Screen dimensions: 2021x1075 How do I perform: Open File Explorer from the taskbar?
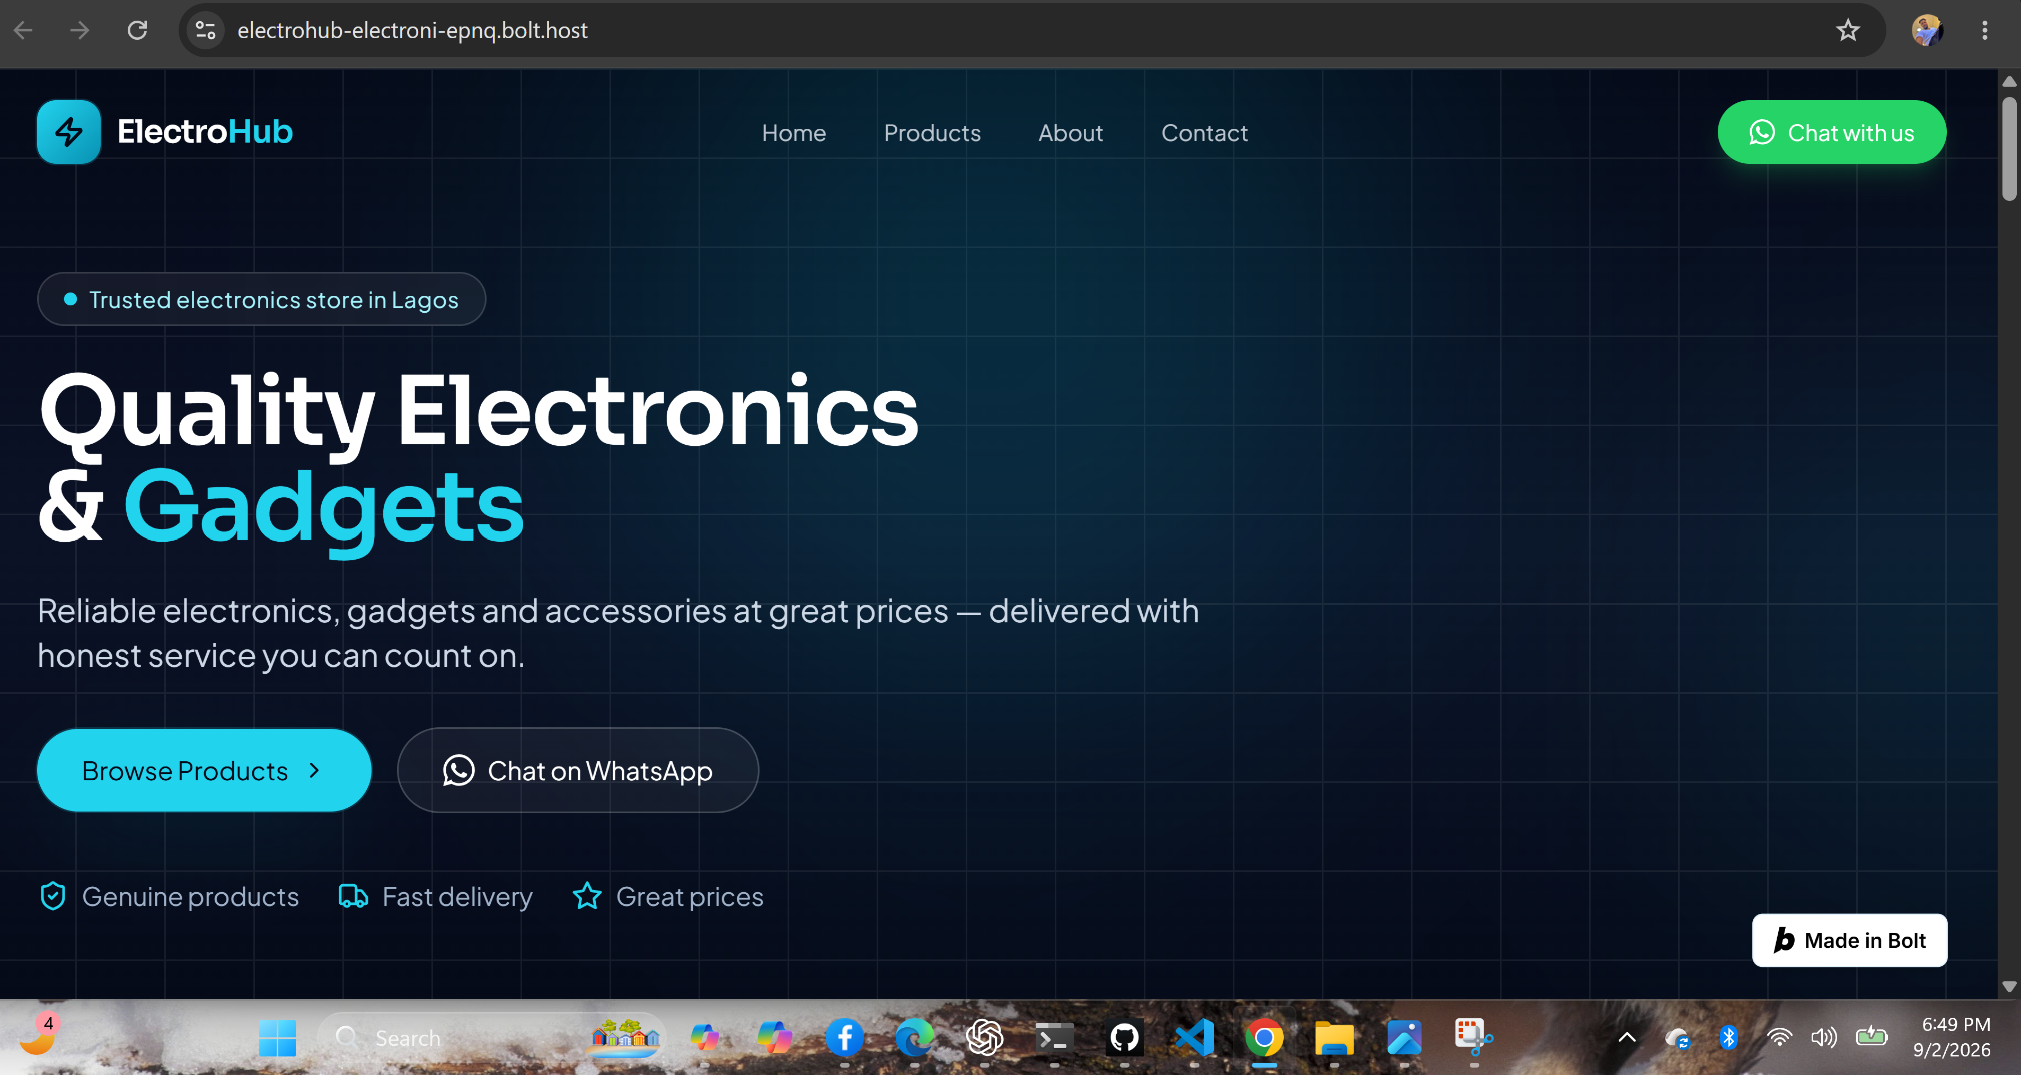1334,1037
